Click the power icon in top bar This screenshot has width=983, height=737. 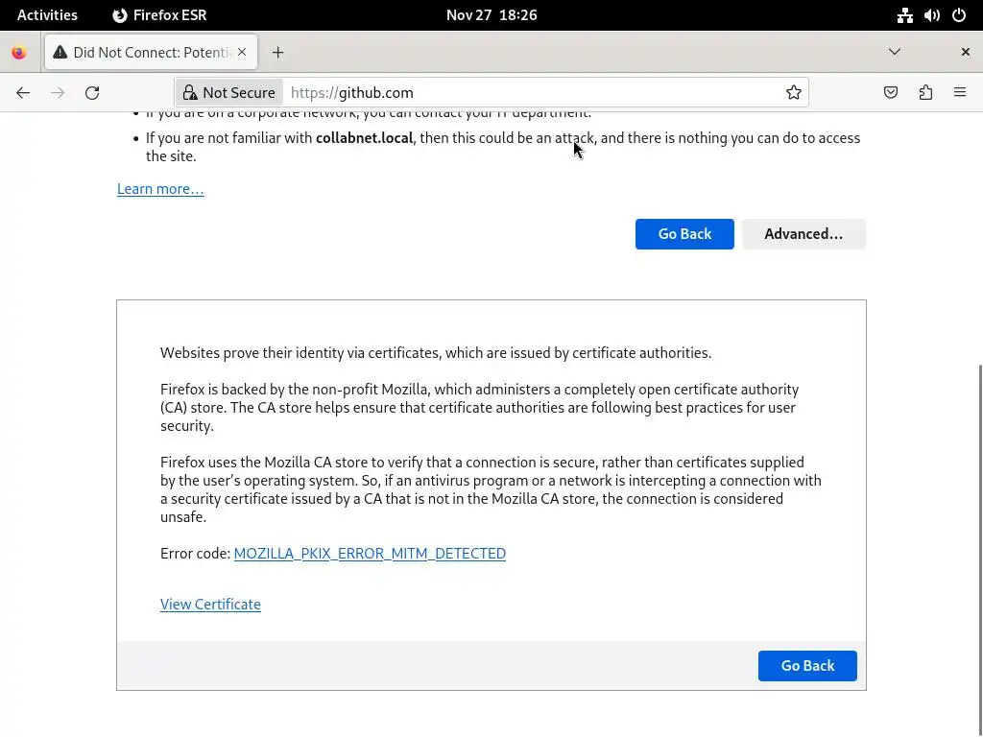click(x=959, y=15)
